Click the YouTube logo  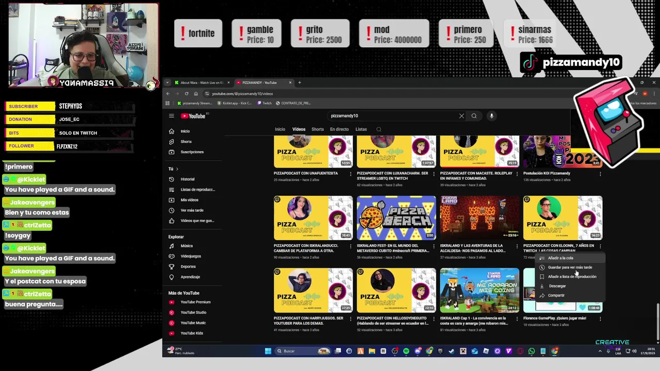pos(193,116)
